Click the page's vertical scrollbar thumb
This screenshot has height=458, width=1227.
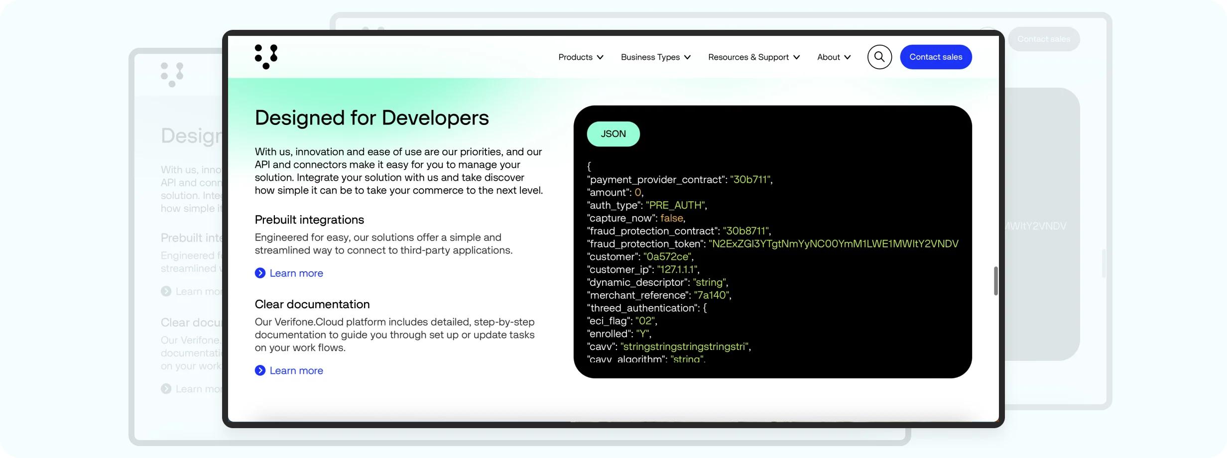point(995,281)
